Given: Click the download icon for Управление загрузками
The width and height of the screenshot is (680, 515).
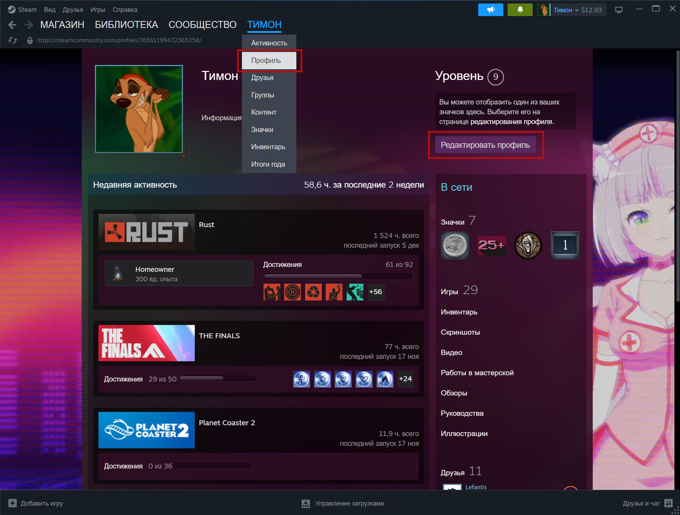Looking at the screenshot, I should pyautogui.click(x=306, y=503).
